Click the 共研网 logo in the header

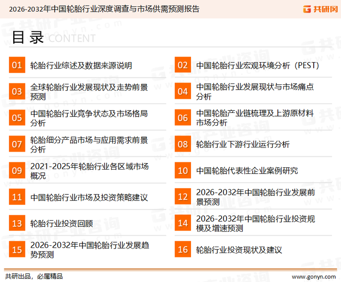[x=321, y=9]
